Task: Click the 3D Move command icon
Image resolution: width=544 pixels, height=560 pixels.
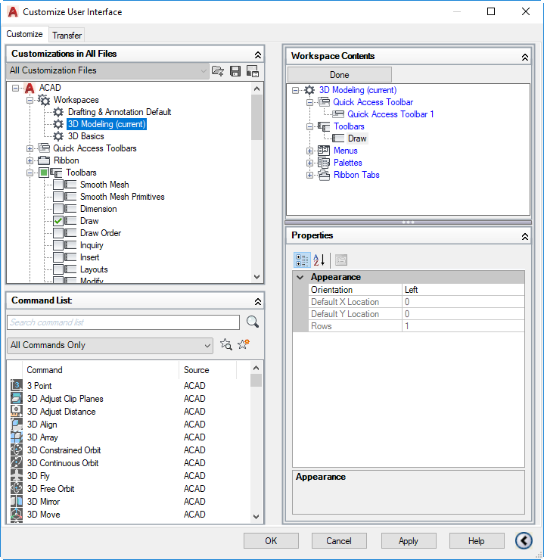Action: [17, 514]
